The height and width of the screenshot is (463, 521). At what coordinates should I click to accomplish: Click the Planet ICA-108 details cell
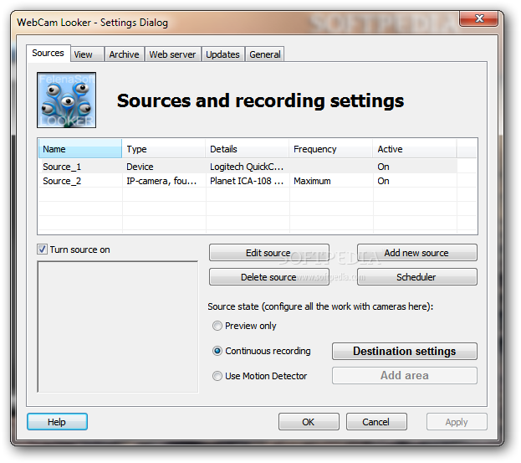click(247, 181)
